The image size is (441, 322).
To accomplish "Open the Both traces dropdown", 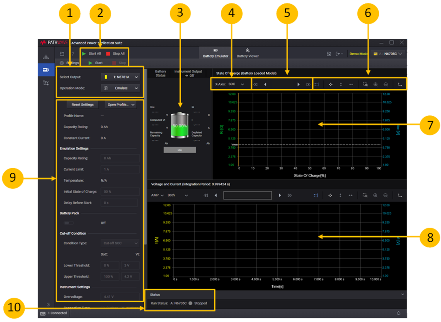I will 178,195.
